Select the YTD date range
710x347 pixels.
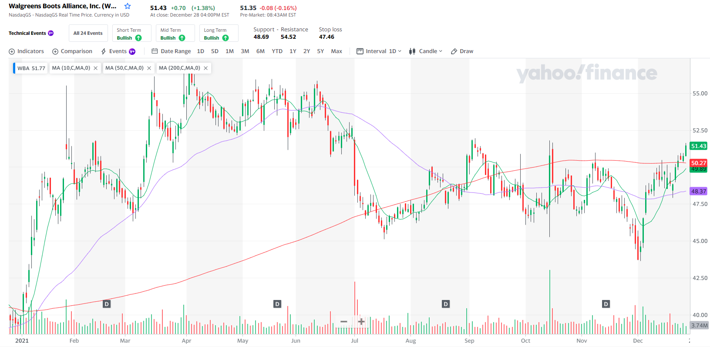pos(277,51)
